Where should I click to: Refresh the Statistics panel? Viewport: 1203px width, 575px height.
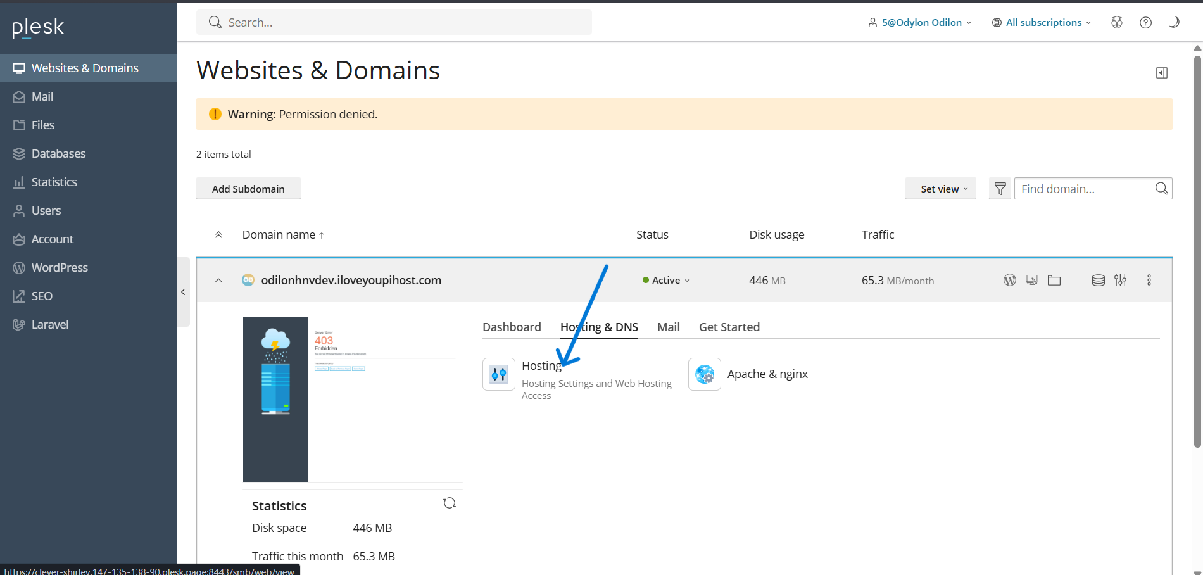pyautogui.click(x=450, y=503)
